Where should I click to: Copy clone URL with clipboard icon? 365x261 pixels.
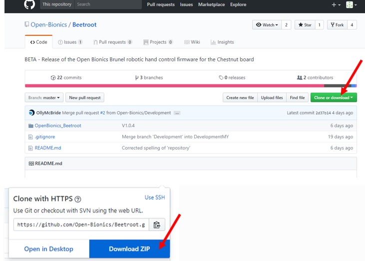[x=157, y=225]
